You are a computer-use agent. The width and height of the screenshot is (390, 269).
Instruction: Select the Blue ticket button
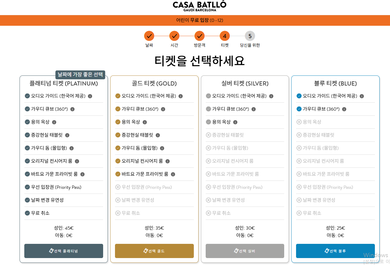coord(335,251)
